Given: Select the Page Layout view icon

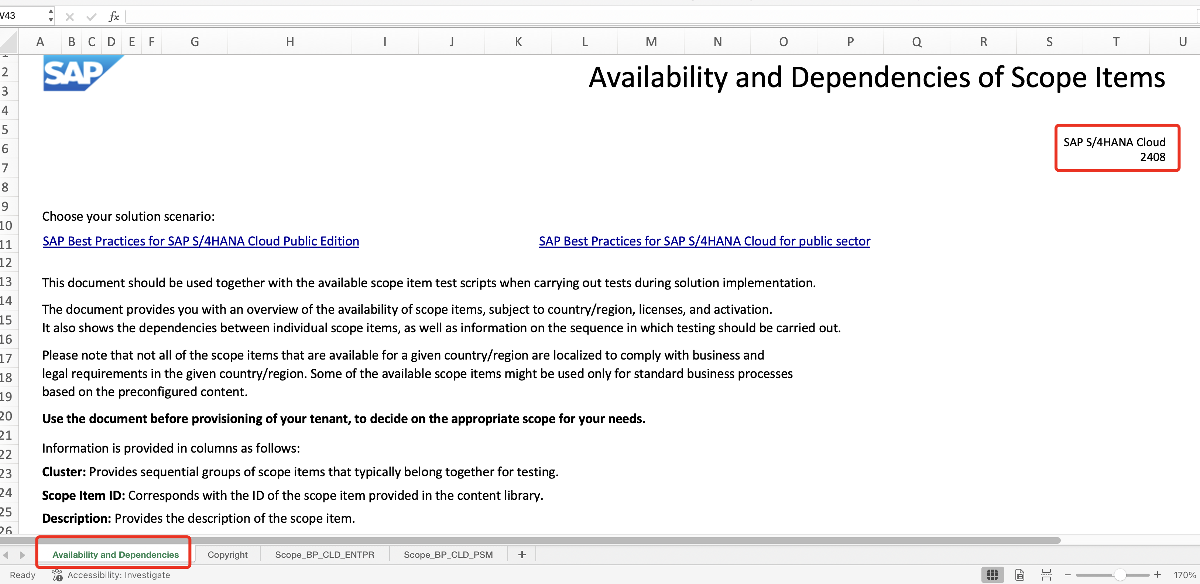Looking at the screenshot, I should pos(1019,574).
